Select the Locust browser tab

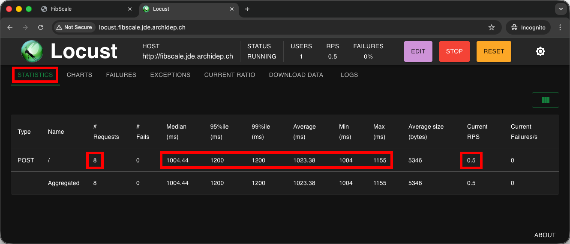tap(189, 9)
